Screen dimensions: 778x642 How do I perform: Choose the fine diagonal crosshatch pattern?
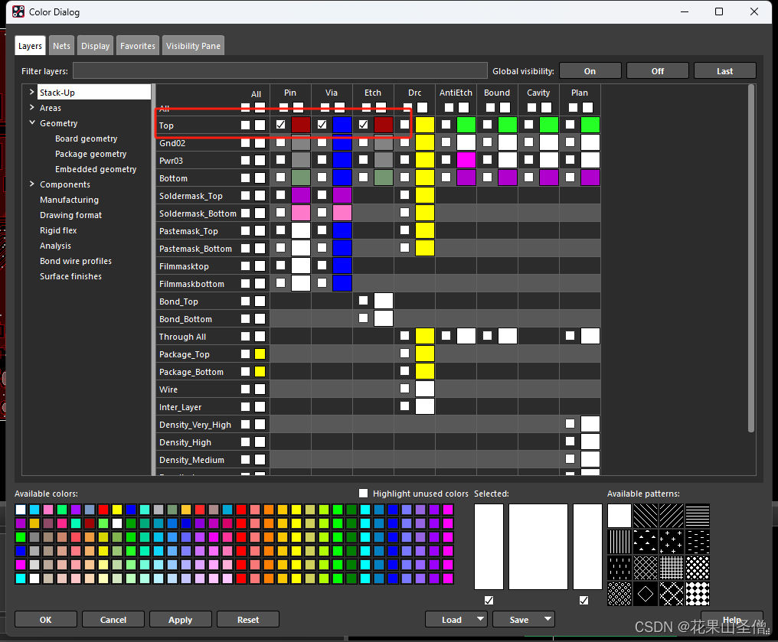point(646,568)
